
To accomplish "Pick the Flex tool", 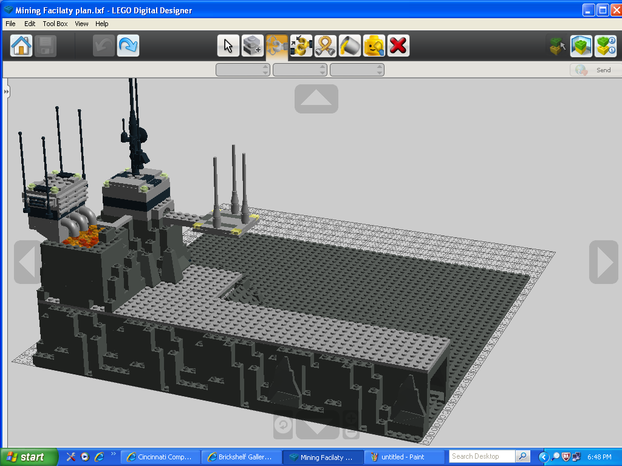I will [326, 45].
